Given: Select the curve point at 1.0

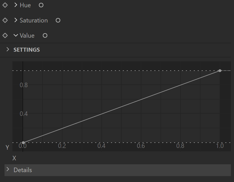Looking at the screenshot, I should pos(220,71).
